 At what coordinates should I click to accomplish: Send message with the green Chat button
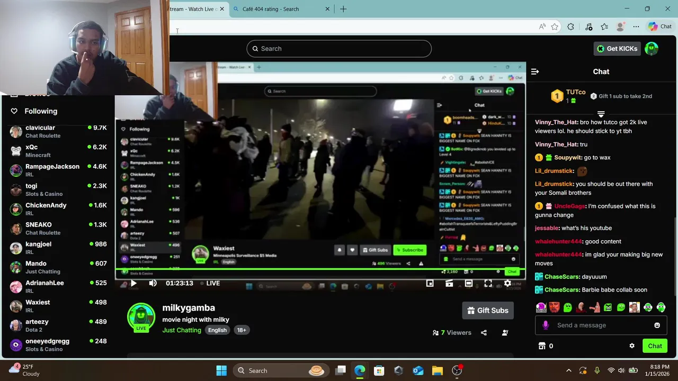click(655, 346)
